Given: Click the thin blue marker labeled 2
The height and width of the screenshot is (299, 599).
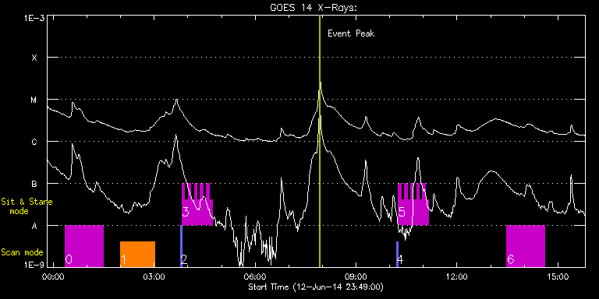Looking at the screenshot, I should click(x=181, y=246).
